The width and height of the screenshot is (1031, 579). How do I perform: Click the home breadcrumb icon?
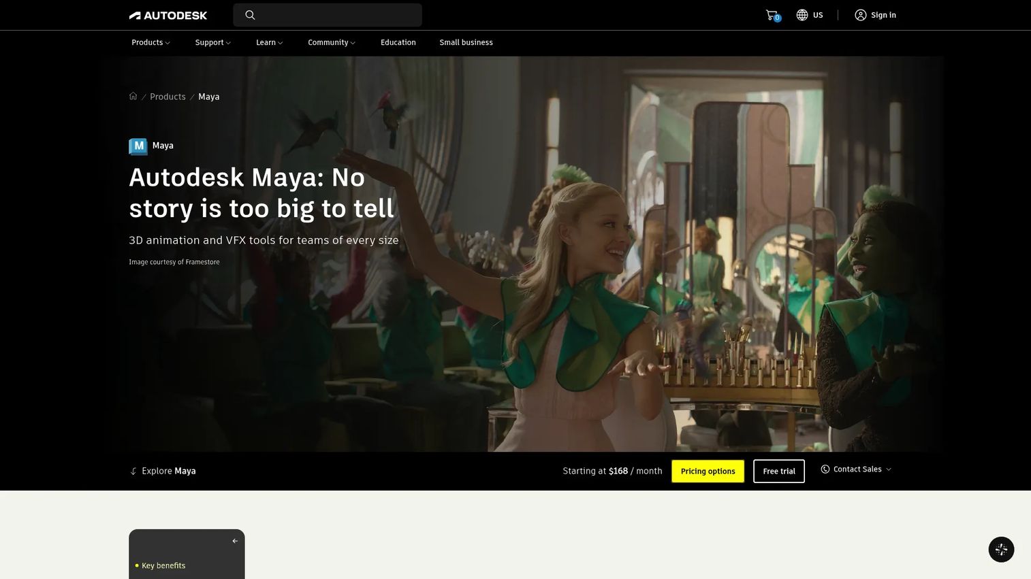[x=133, y=96]
